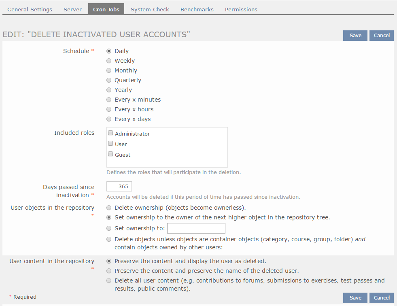The height and width of the screenshot is (306, 397).
Task: Choose the Every x minutes schedule
Action: tap(109, 100)
